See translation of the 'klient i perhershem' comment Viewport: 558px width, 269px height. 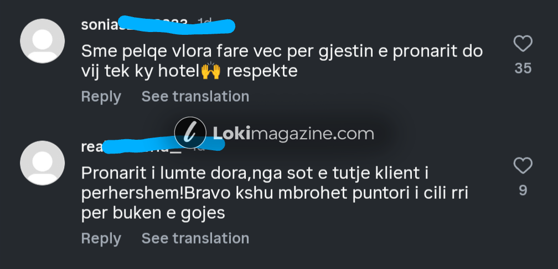195,238
